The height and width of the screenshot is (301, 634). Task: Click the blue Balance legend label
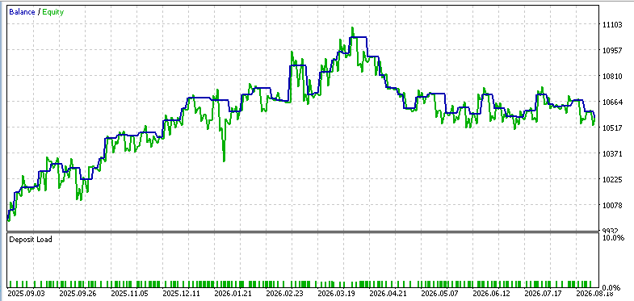[x=22, y=12]
